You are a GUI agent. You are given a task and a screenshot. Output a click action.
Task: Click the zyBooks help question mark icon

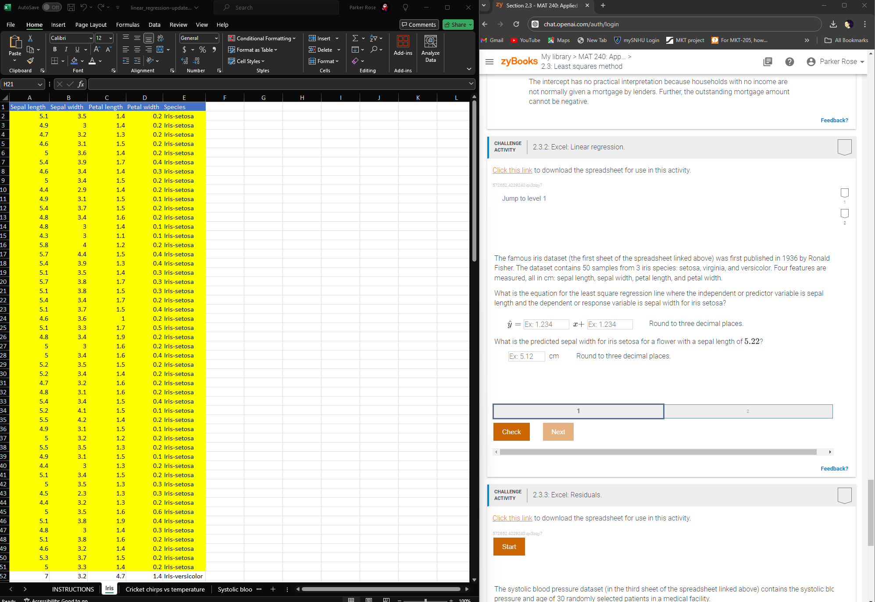click(x=789, y=62)
